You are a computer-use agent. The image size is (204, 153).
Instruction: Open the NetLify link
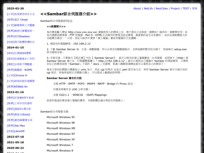pyautogui.click(x=148, y=8)
